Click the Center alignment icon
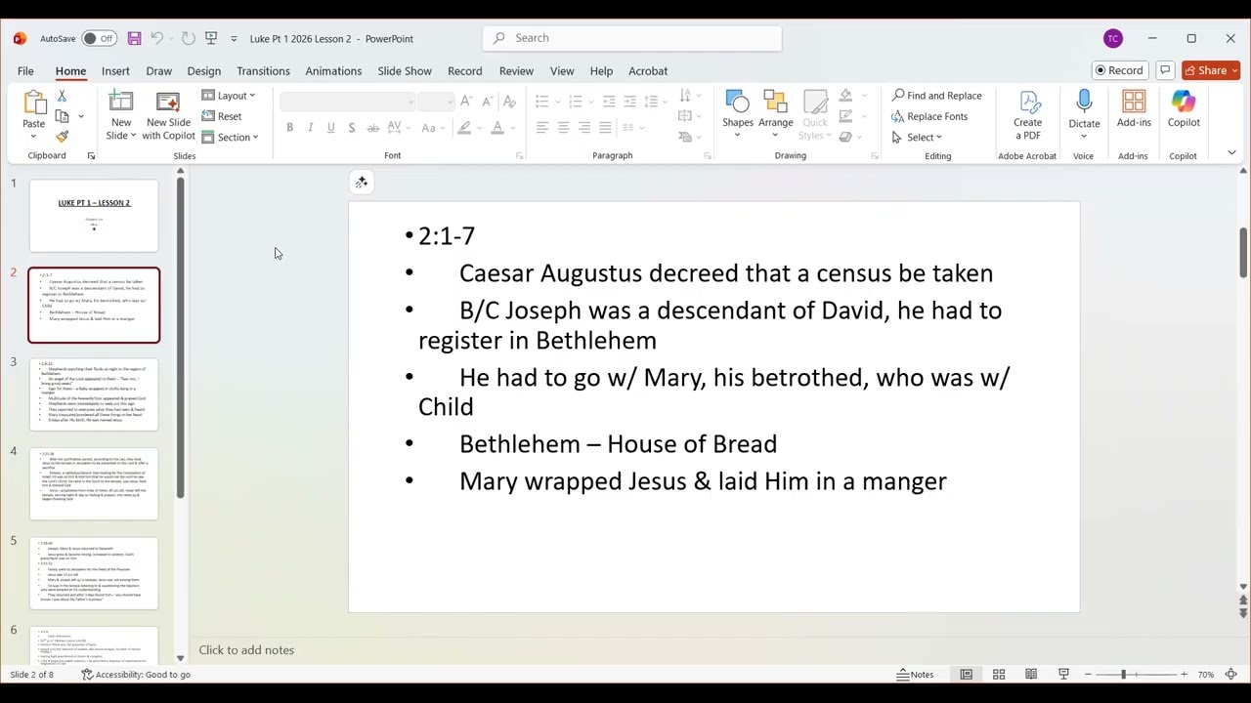 pos(563,128)
